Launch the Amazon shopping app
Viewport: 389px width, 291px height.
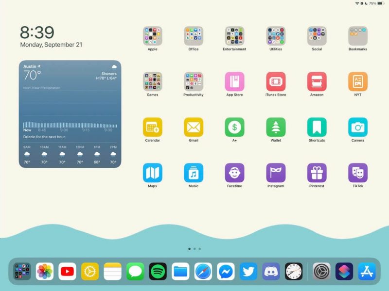tap(317, 82)
